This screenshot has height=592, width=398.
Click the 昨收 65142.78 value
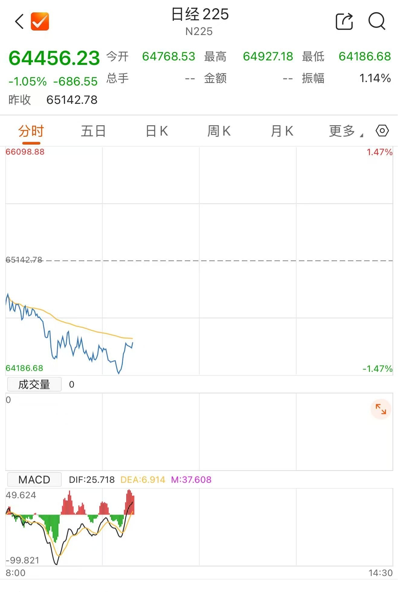pyautogui.click(x=72, y=100)
